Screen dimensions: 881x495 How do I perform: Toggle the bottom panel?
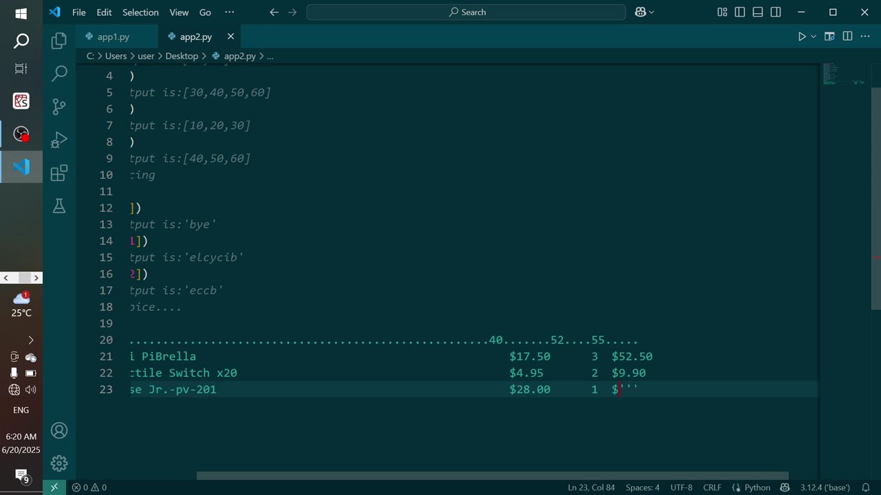click(758, 12)
